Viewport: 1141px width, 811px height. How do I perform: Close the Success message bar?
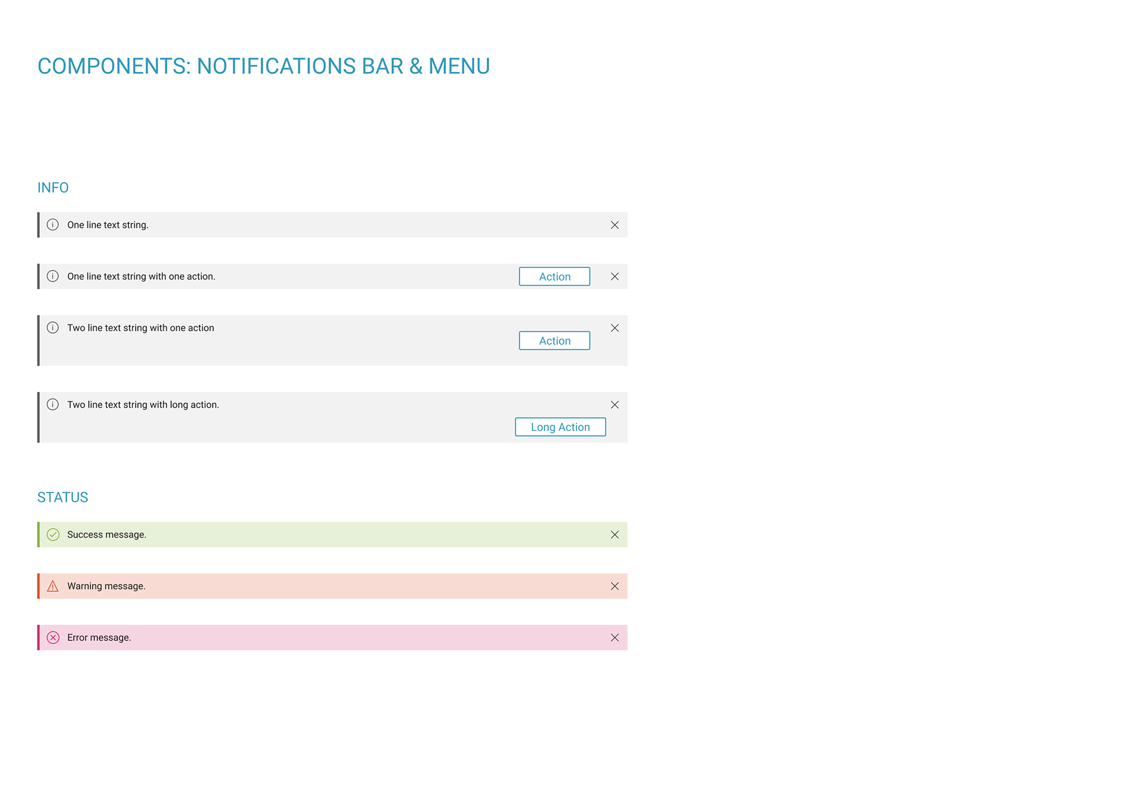[x=614, y=535]
